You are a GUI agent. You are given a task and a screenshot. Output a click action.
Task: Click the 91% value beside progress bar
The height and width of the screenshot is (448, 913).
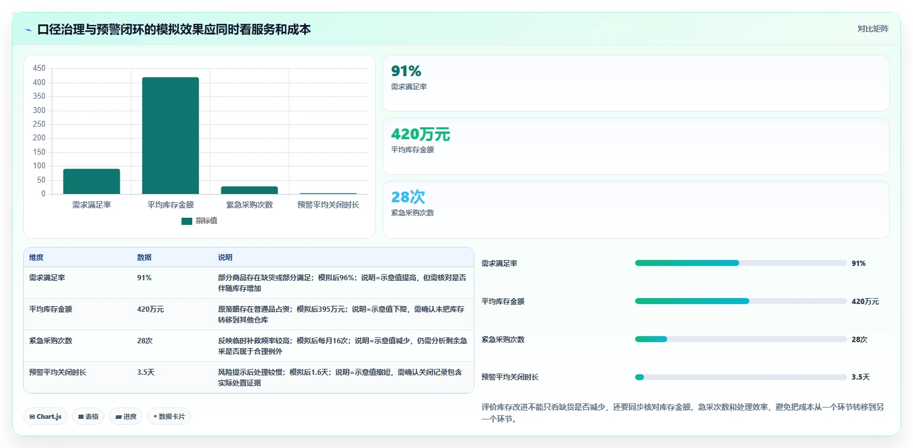(x=858, y=263)
